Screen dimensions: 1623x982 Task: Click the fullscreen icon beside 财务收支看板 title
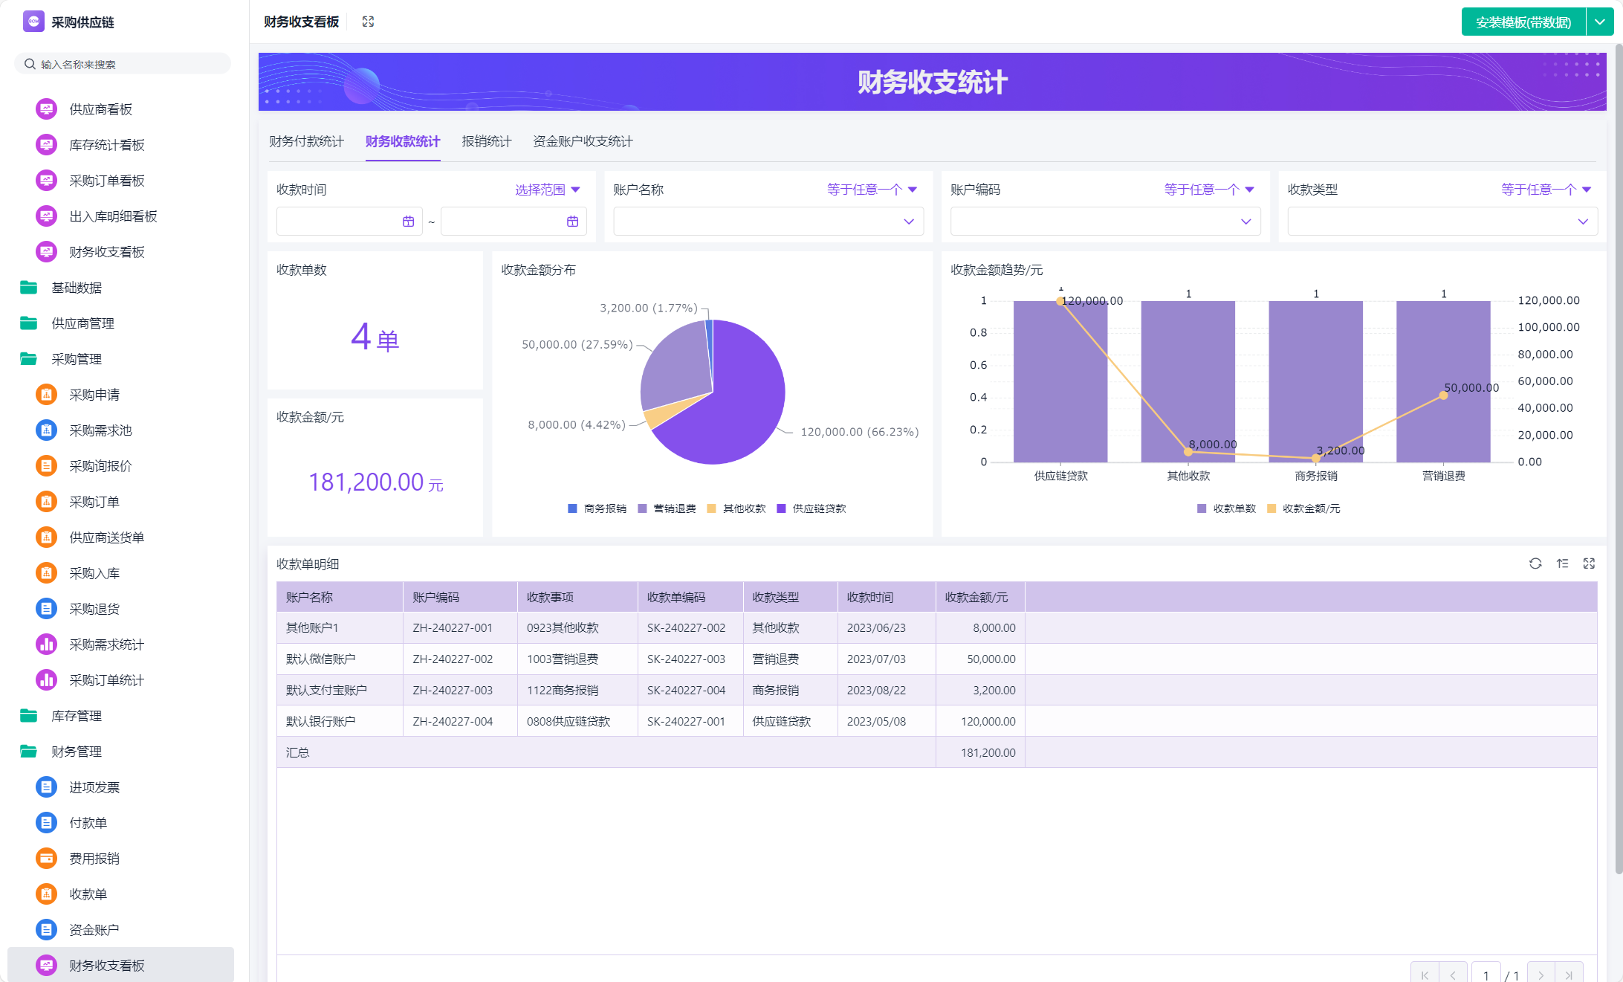(368, 22)
